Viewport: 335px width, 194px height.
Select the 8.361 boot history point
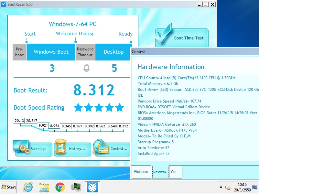(x=77, y=126)
